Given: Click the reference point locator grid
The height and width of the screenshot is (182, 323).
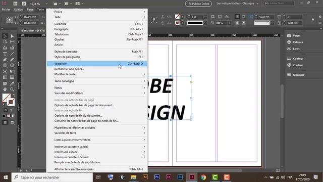Looking at the screenshot, I should (x=10, y=20).
